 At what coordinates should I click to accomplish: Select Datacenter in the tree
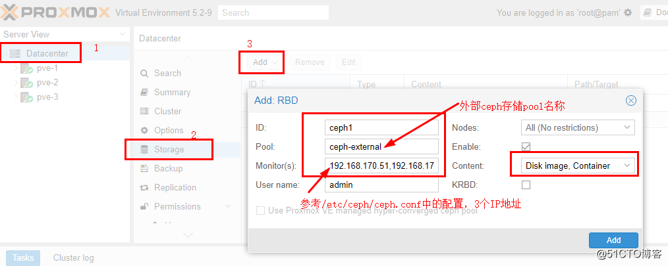[47, 54]
